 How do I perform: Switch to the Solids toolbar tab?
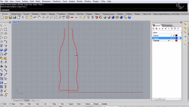coord(43,14)
